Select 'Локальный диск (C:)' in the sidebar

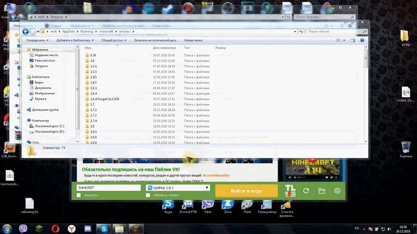pyautogui.click(x=50, y=126)
